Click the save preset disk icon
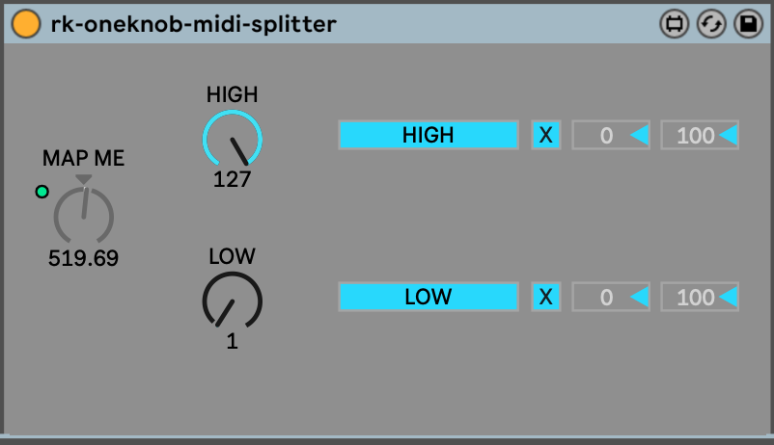774x445 pixels. click(748, 24)
